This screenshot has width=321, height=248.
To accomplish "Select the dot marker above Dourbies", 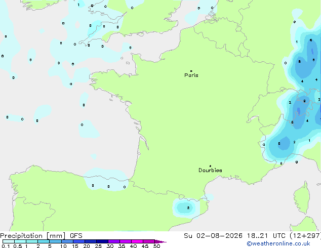I will 210,166.
